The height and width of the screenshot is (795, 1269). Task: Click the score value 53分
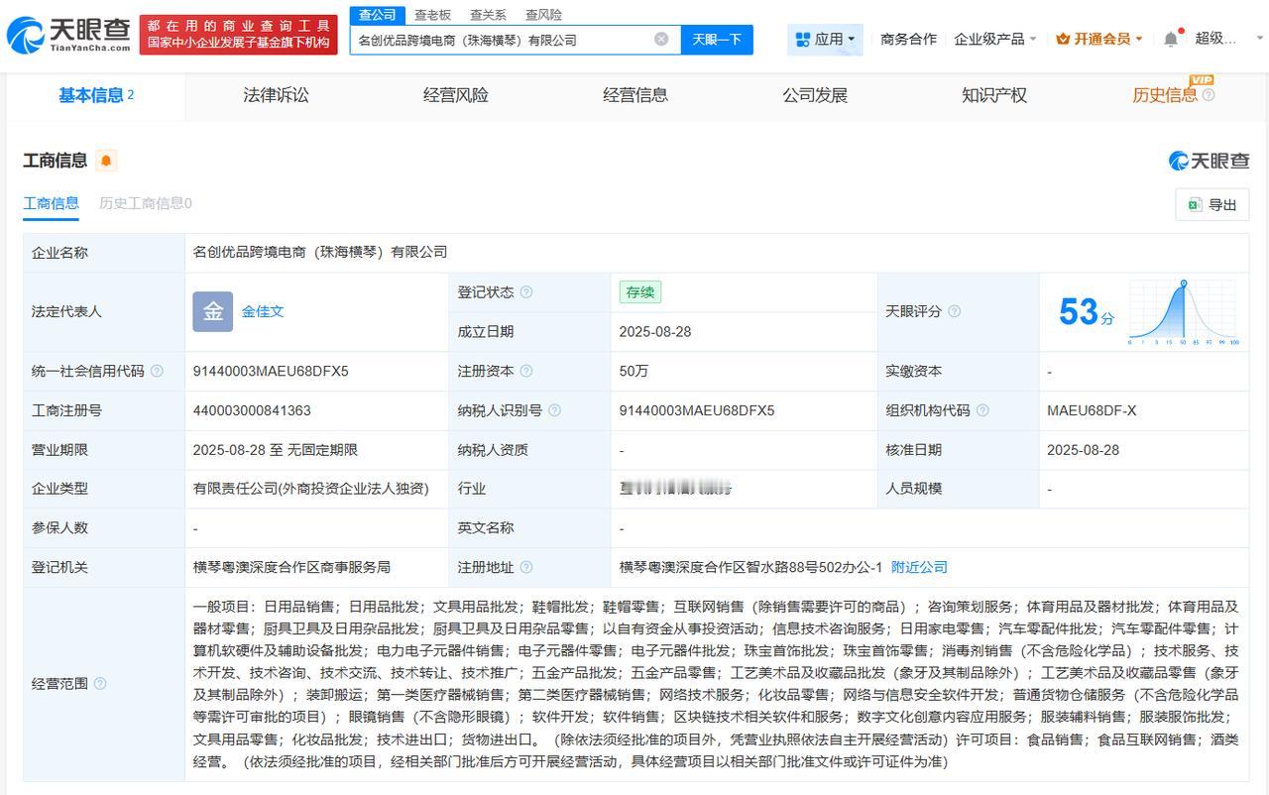coord(1087,312)
